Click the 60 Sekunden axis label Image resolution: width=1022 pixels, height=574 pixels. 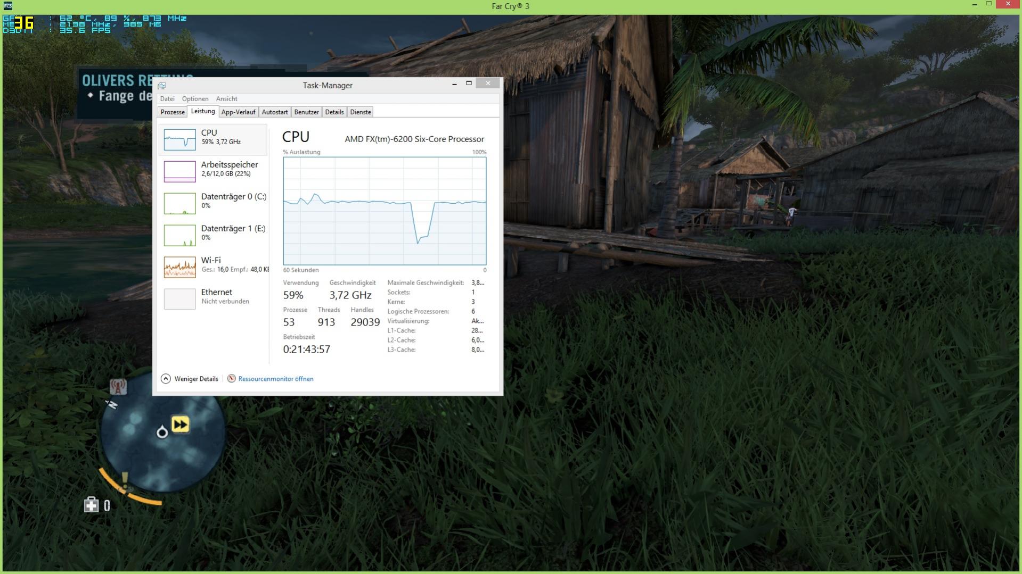pyautogui.click(x=301, y=270)
